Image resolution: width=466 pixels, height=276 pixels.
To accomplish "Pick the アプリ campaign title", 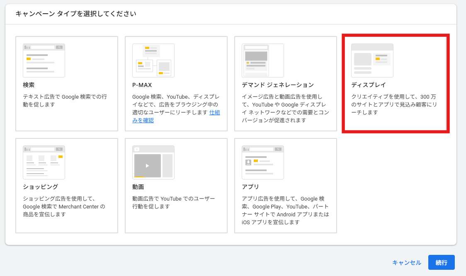I will point(250,187).
